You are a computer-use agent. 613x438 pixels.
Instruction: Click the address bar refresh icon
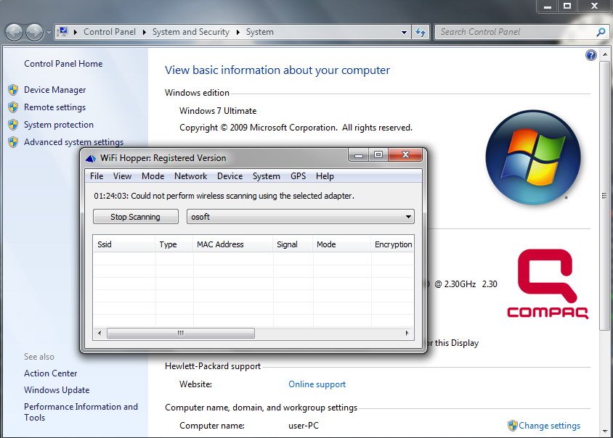pos(421,32)
